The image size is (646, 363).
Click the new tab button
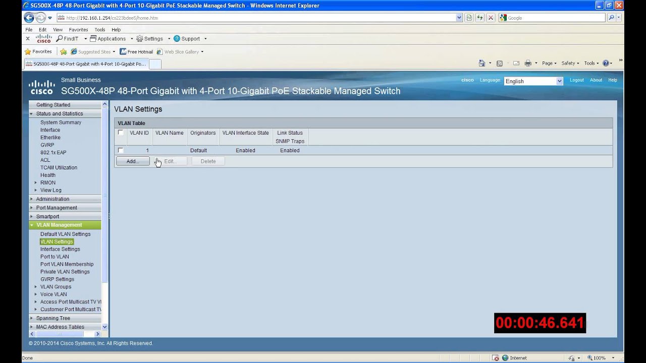pyautogui.click(x=155, y=64)
